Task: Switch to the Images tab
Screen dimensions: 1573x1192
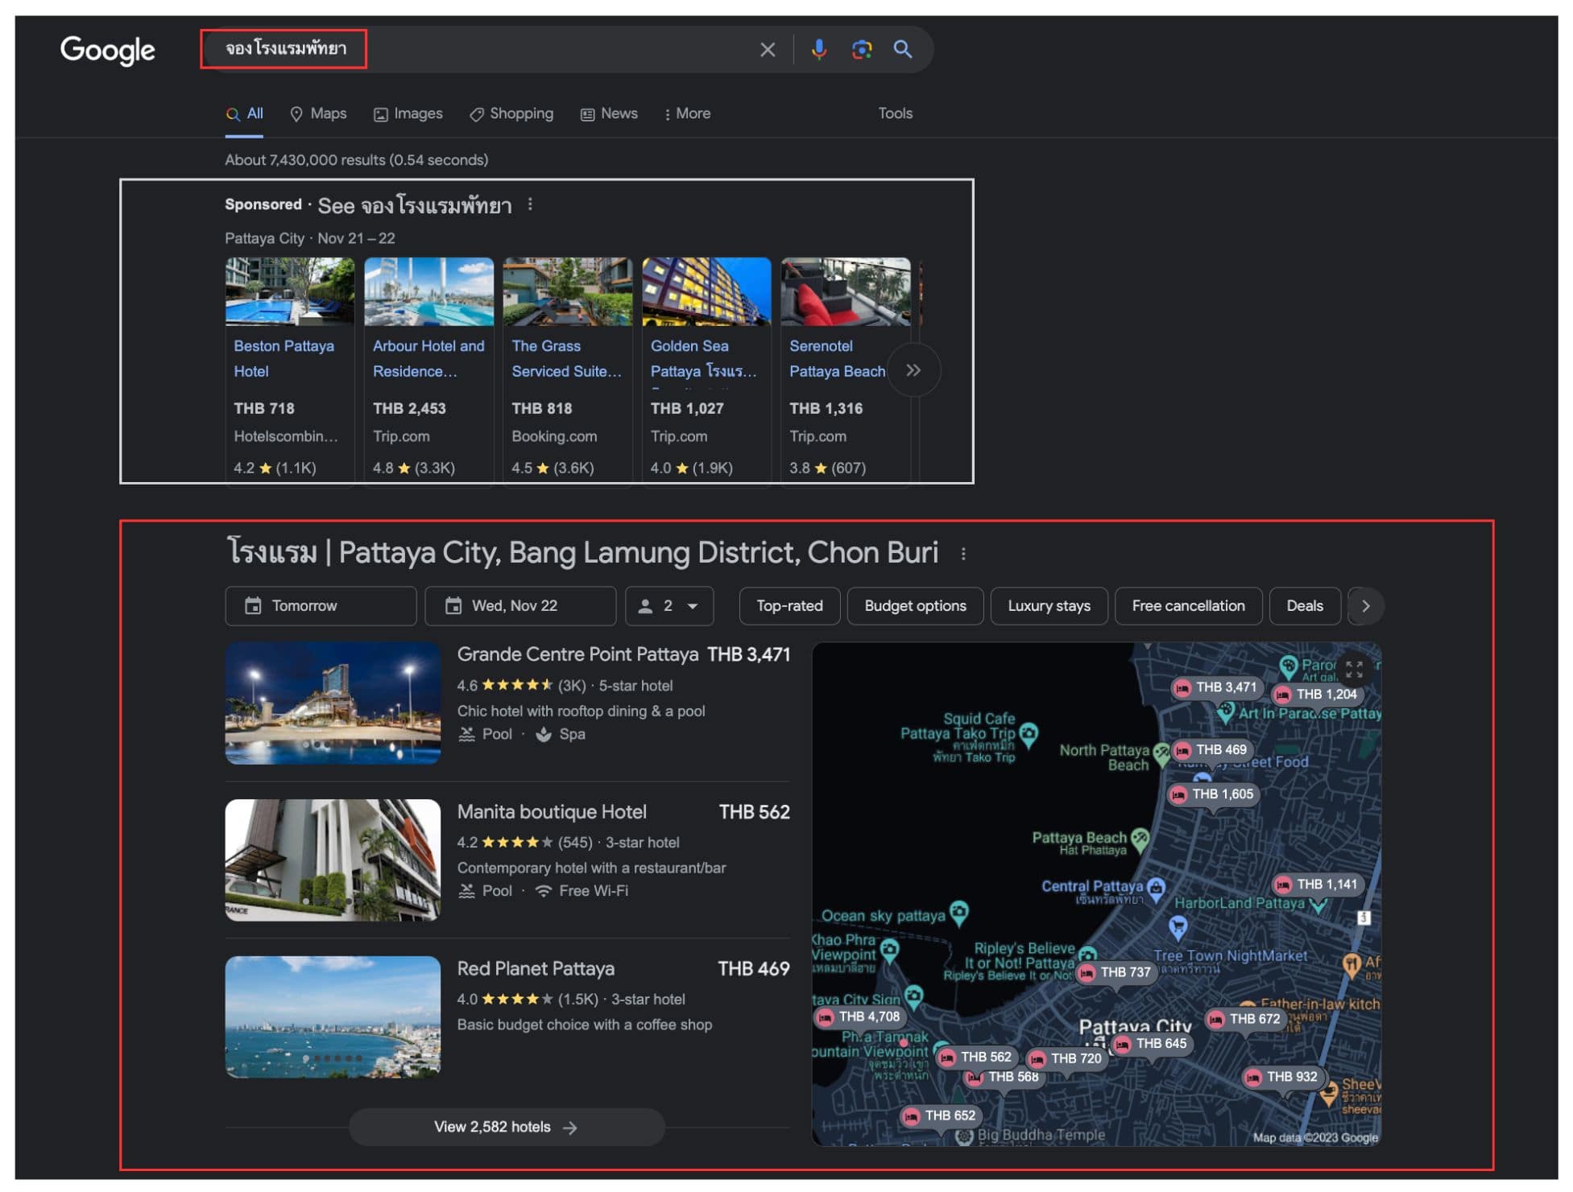Action: click(x=408, y=113)
